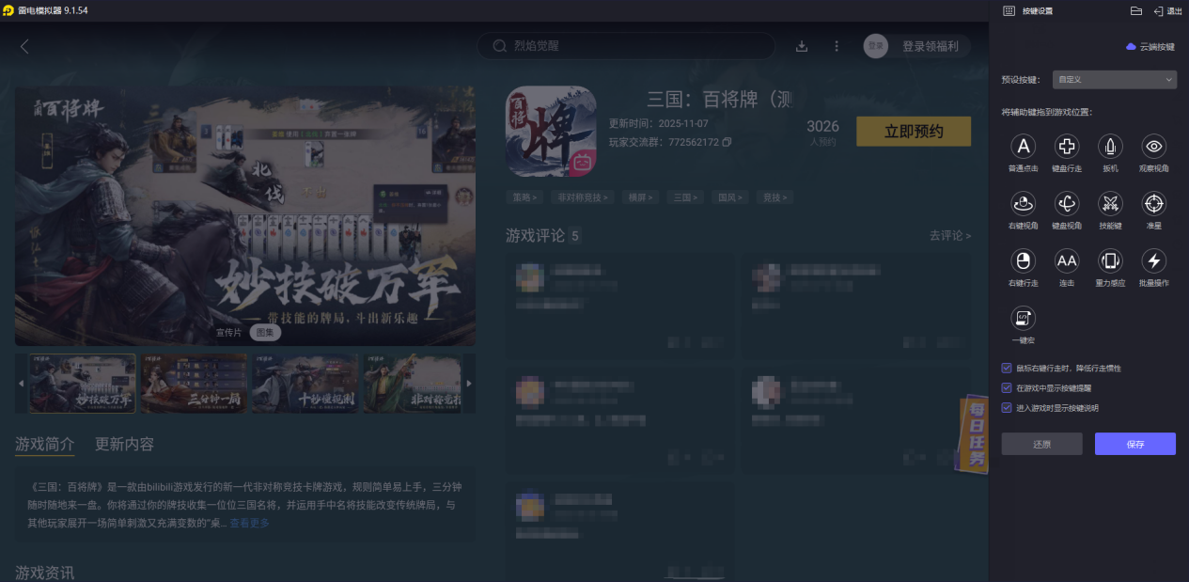Viewport: 1189px width, 582px height.
Task: Click the download icon beside the search bar
Action: tap(802, 45)
